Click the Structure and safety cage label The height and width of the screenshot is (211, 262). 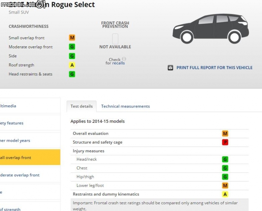tap(98, 142)
